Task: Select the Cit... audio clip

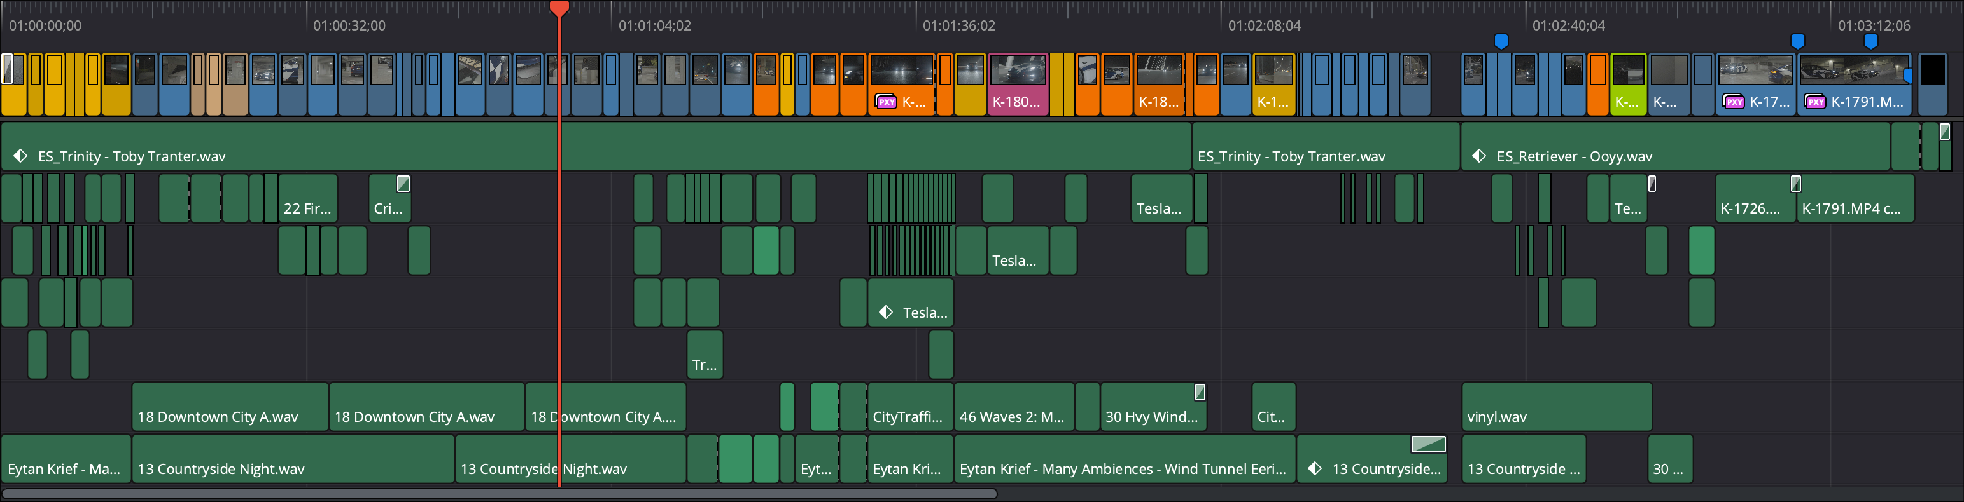Action: coord(1273,406)
